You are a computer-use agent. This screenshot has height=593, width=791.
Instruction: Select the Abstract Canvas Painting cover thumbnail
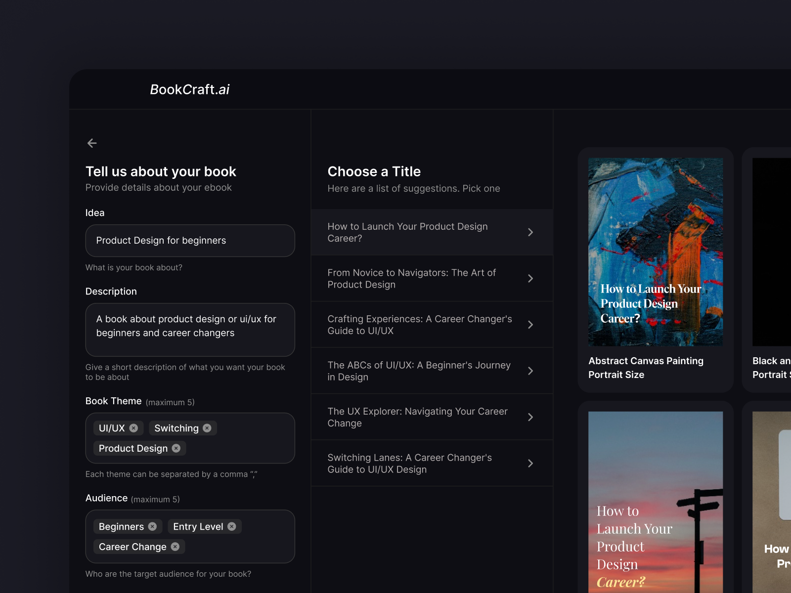656,252
